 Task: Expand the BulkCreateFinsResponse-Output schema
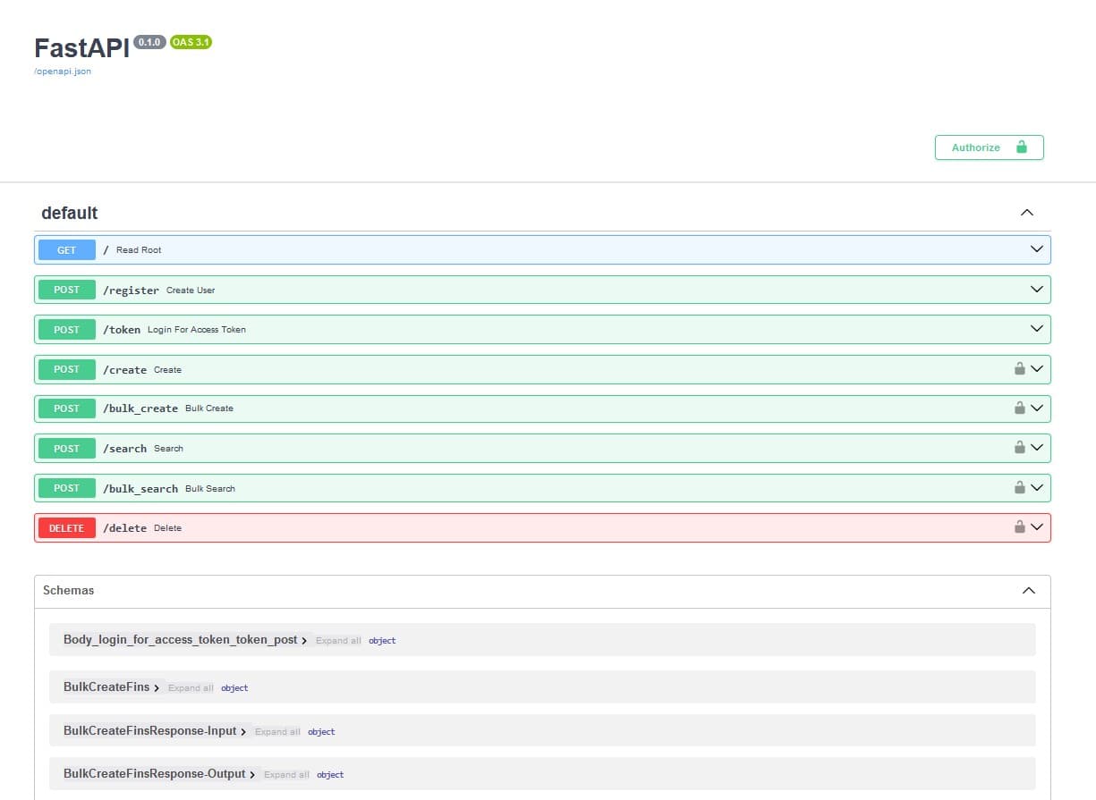pyautogui.click(x=159, y=774)
